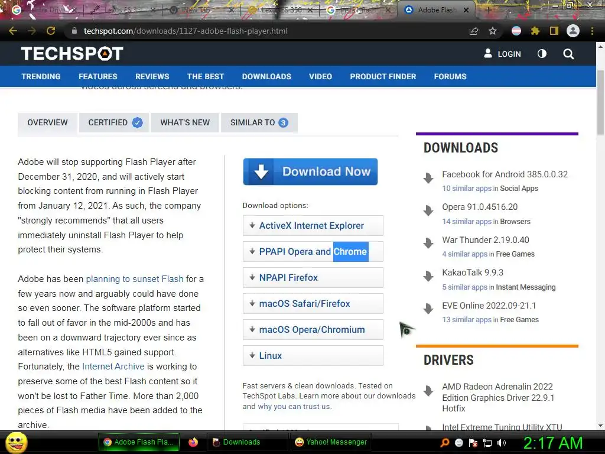Screen dimensions: 605x454
Task: Click the tray network icon
Action: 487,443
